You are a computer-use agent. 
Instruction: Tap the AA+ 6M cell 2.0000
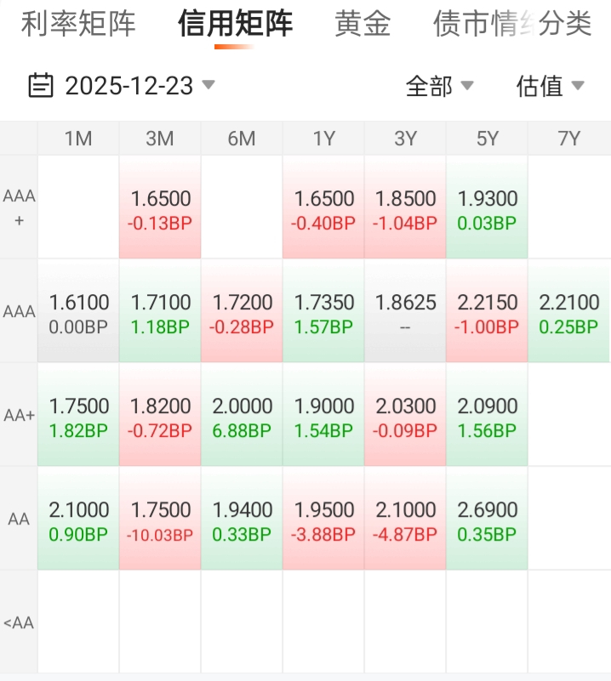click(242, 416)
